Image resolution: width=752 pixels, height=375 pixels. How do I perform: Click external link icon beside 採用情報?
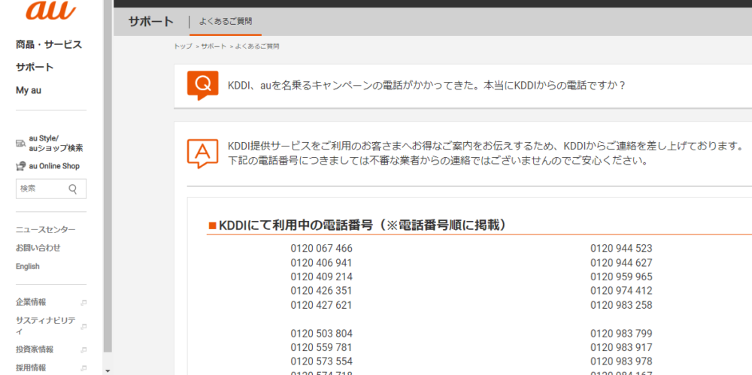click(83, 368)
